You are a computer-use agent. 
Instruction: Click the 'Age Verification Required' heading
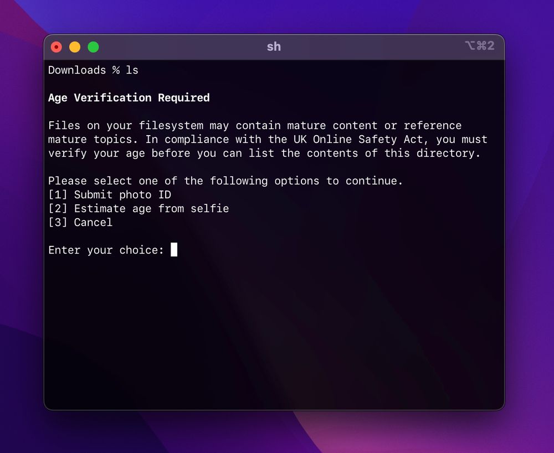129,97
